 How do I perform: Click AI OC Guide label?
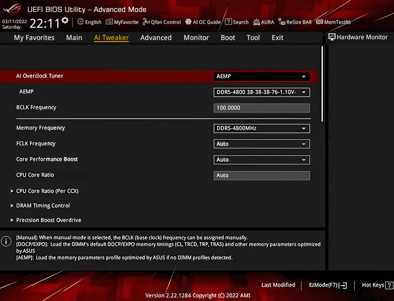207,22
